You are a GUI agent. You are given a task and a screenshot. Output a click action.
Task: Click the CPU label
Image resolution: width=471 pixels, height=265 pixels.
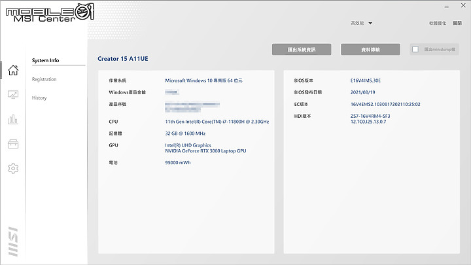point(113,122)
